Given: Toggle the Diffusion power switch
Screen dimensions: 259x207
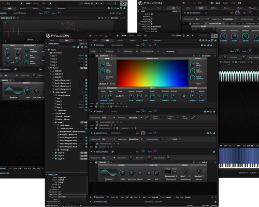Looking at the screenshot, I should pyautogui.click(x=184, y=96).
